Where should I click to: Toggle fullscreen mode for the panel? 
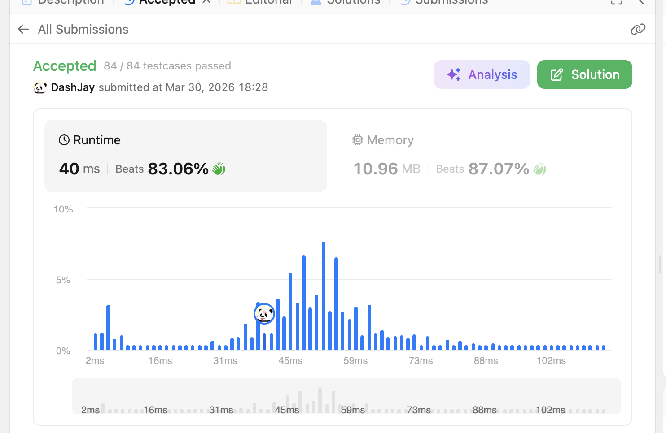(617, 2)
